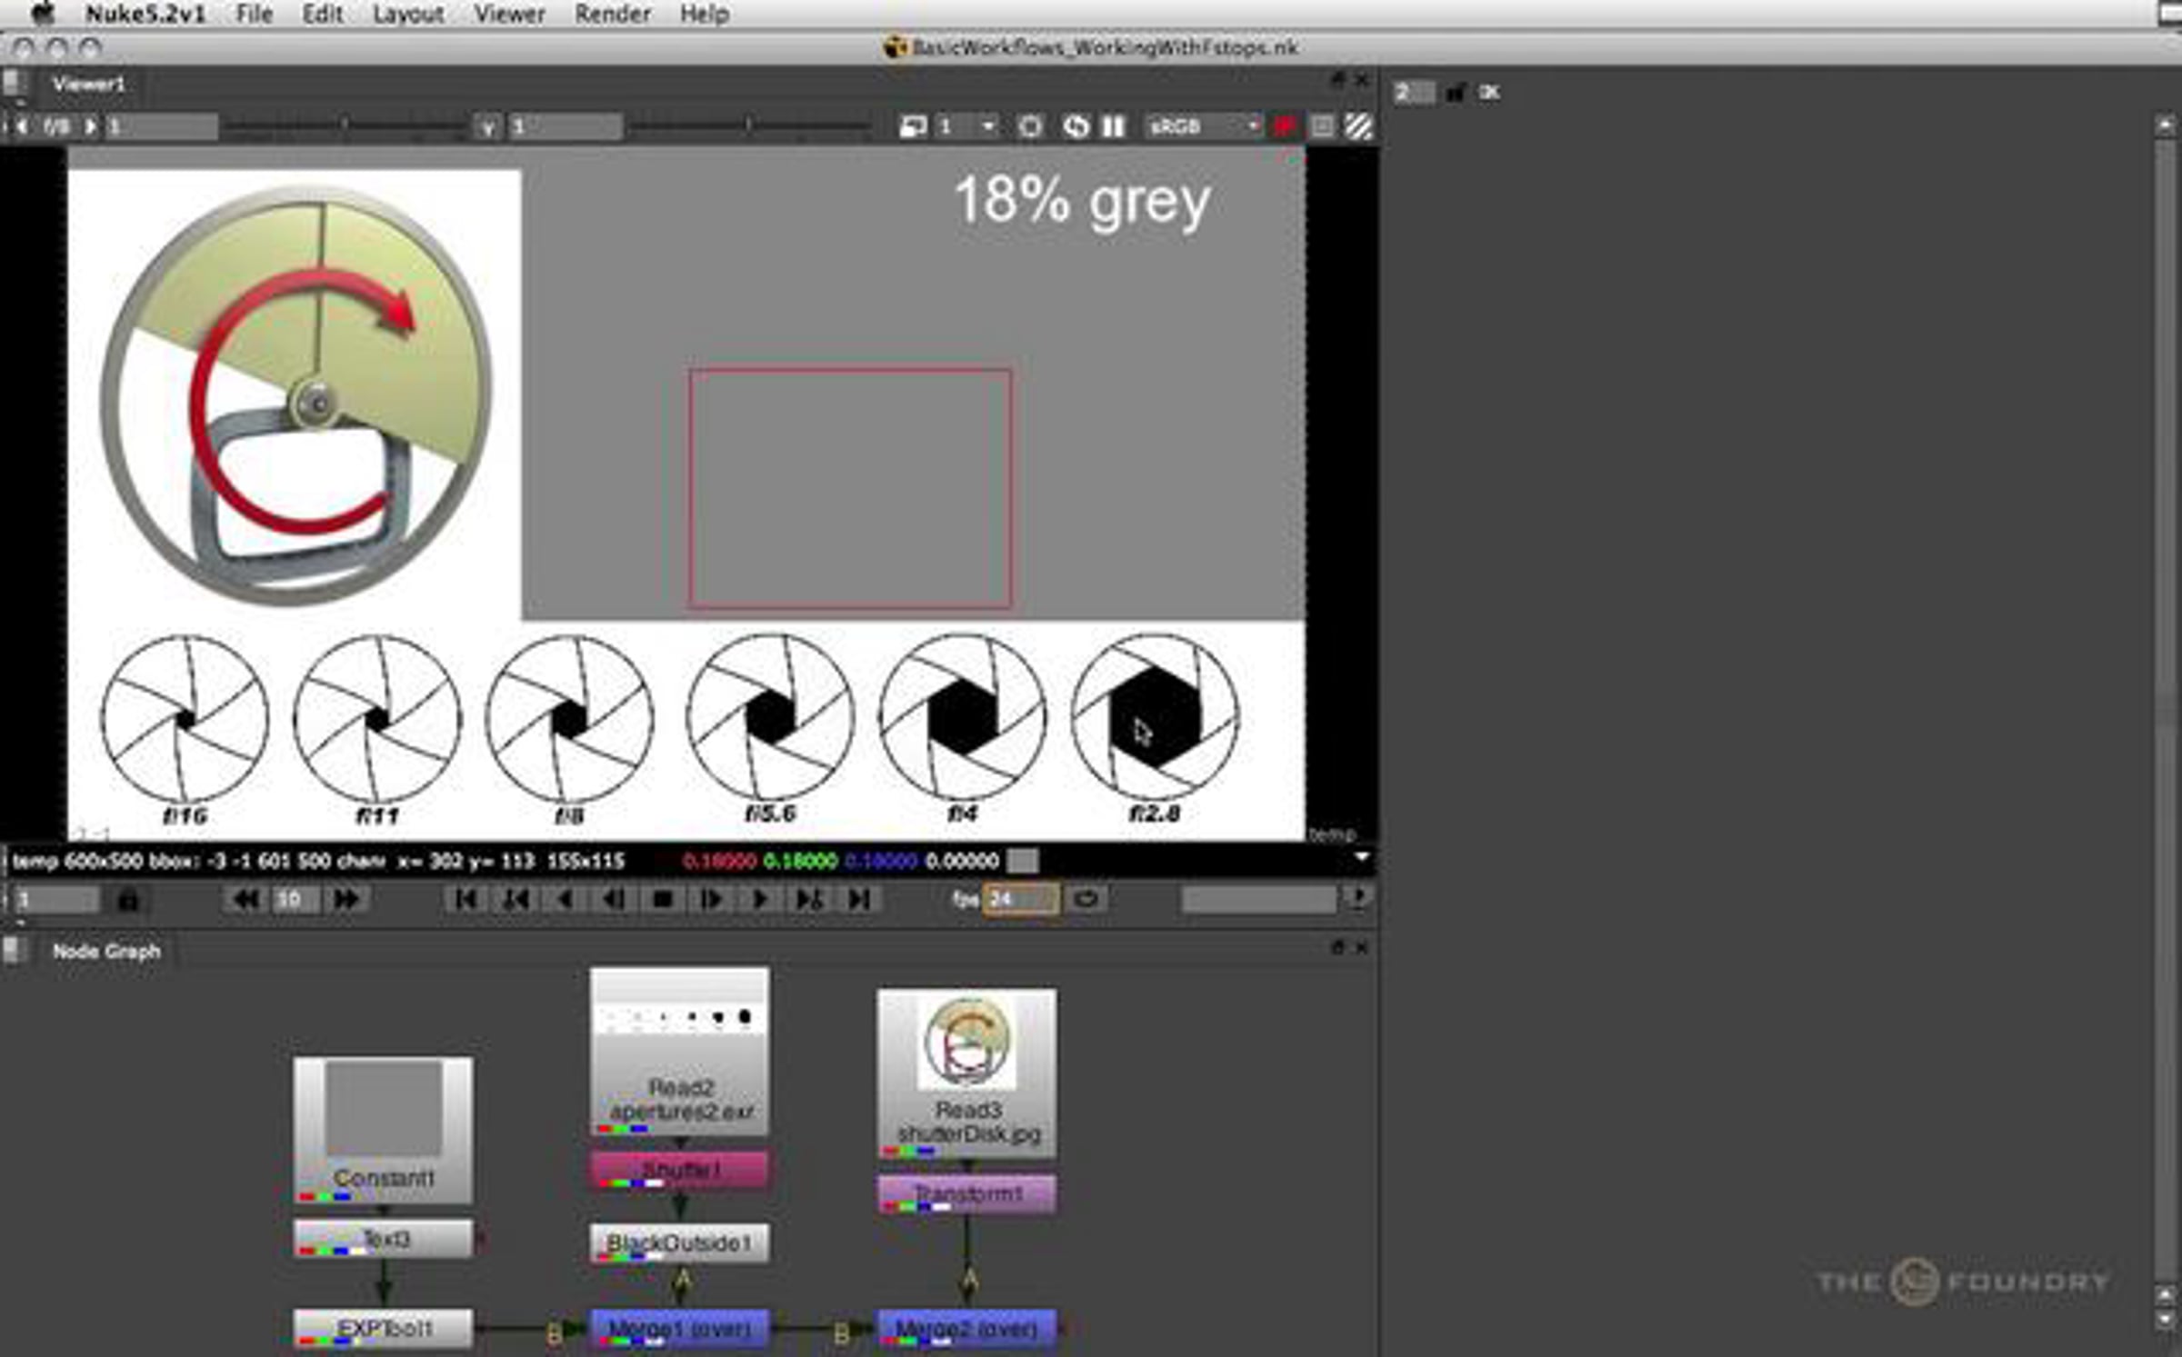Screen dimensions: 2182x1357
Task: Click the grey pixel color swatch
Action: pos(1023,860)
